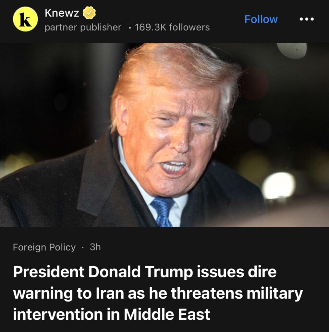This screenshot has width=329, height=332.
Task: View the 169.3K followers count
Action: click(x=172, y=27)
